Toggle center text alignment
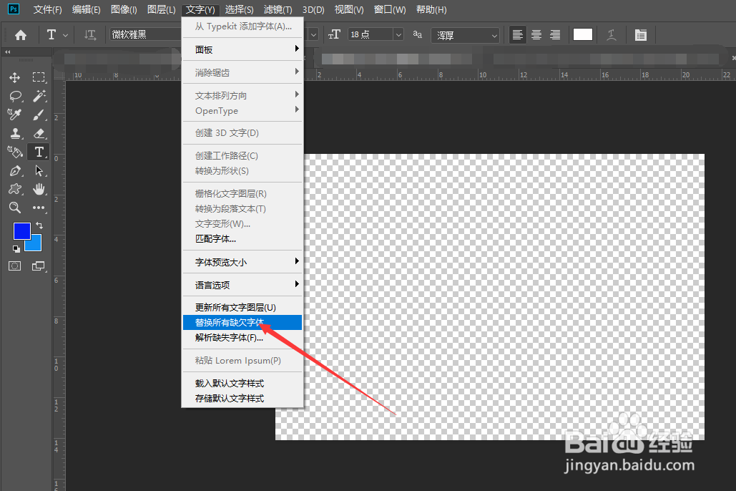 pos(536,34)
